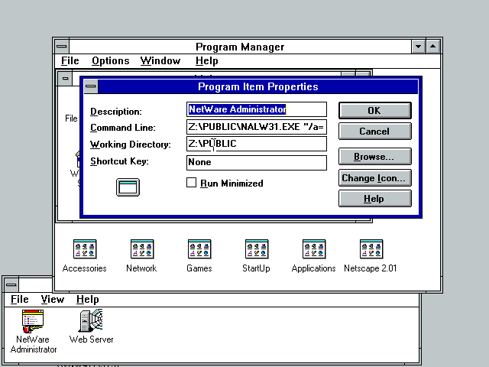Click the Working Directory field
489x367 pixels.
coord(257,144)
